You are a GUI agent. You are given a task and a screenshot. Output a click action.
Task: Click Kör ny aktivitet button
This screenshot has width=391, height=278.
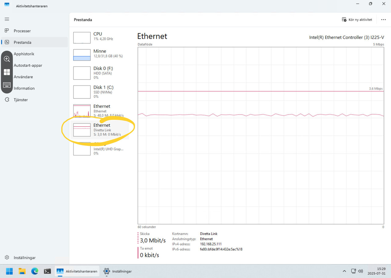357,20
